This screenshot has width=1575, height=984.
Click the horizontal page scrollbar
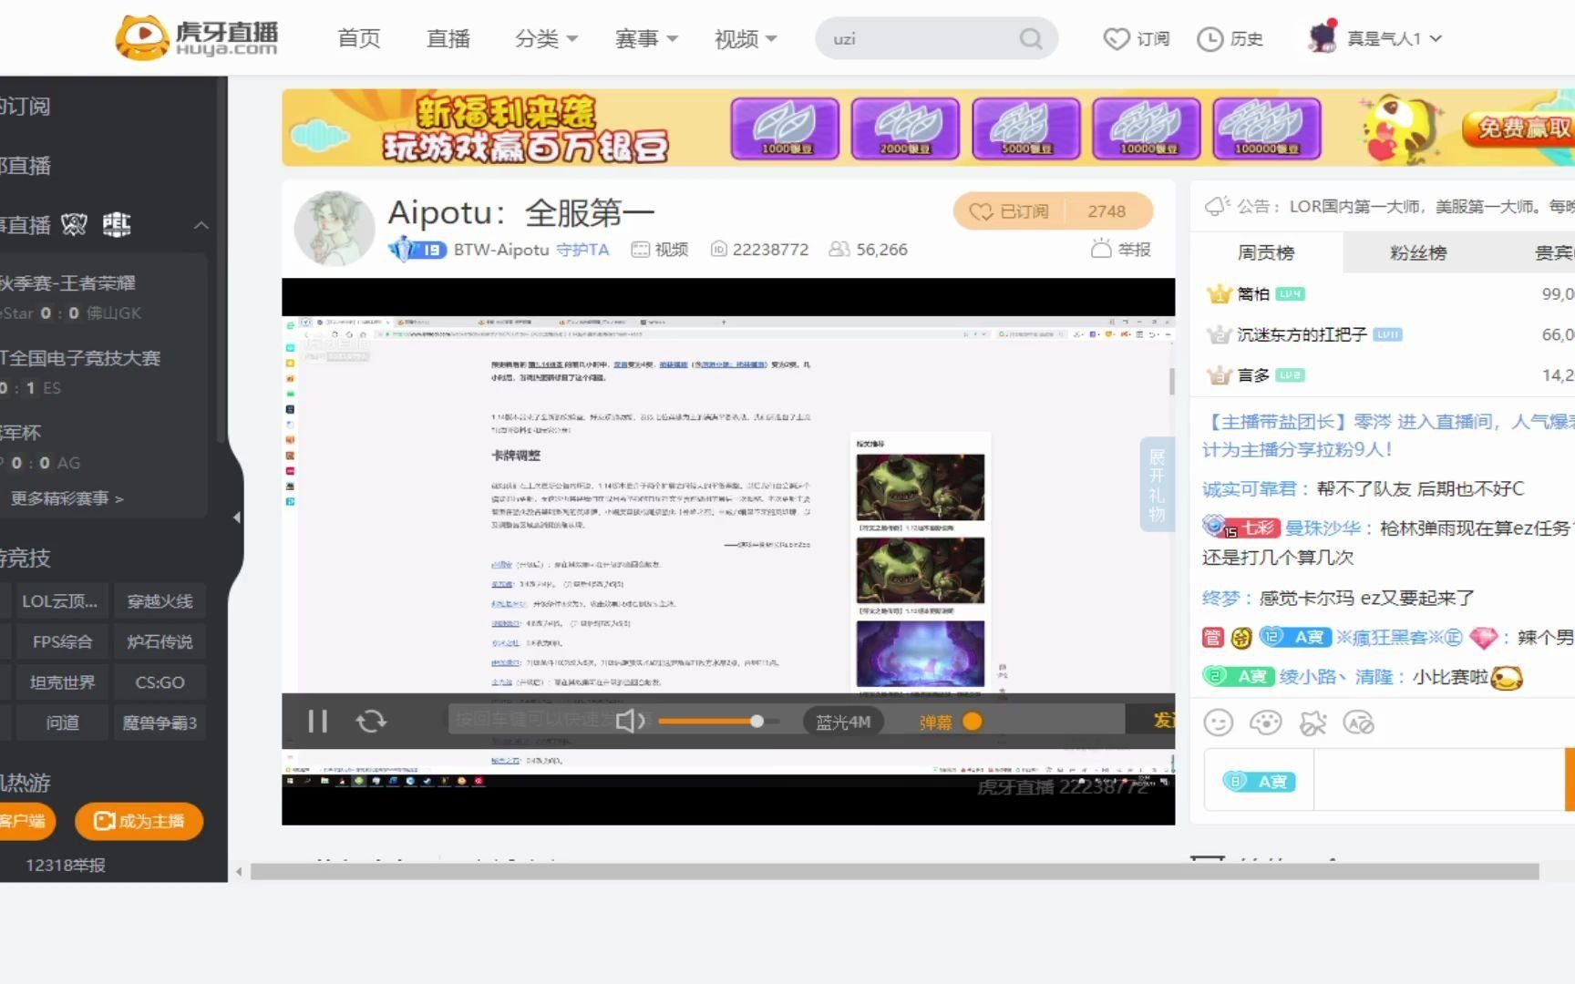894,872
